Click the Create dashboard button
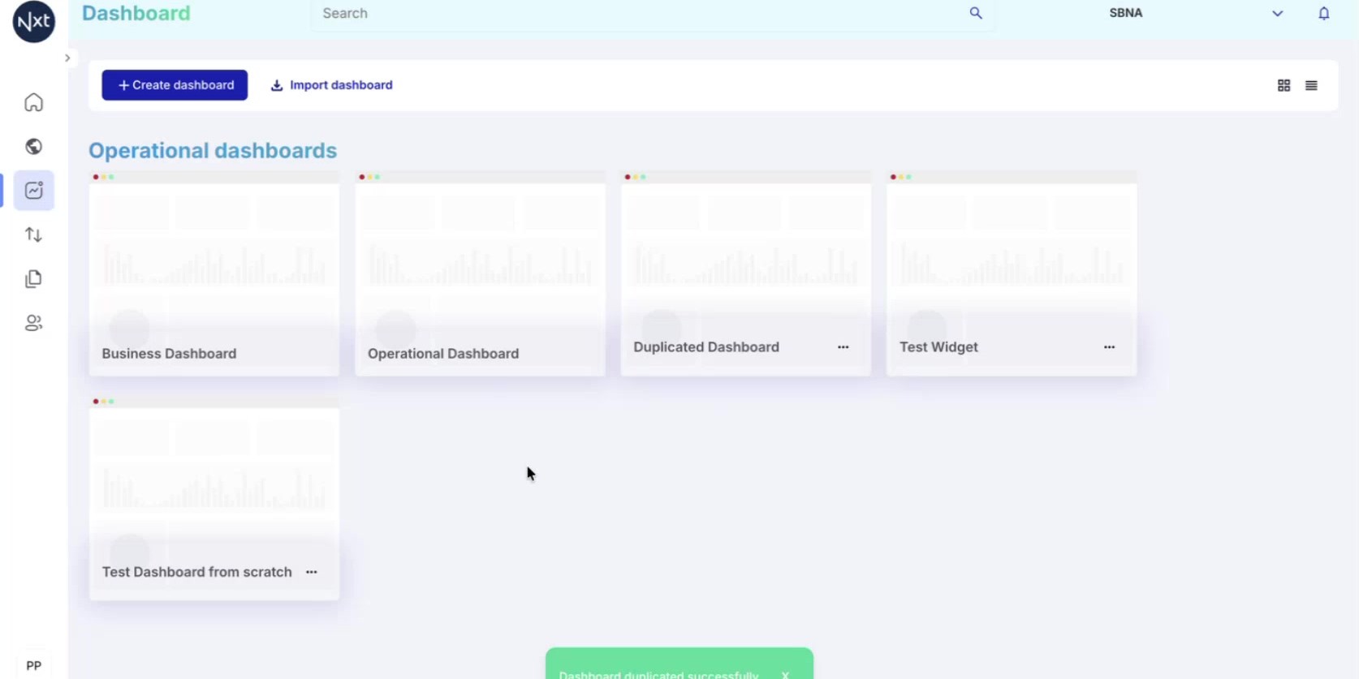The height and width of the screenshot is (679, 1359). point(175,85)
